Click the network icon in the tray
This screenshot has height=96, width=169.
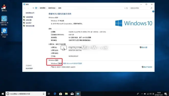tap(148, 94)
